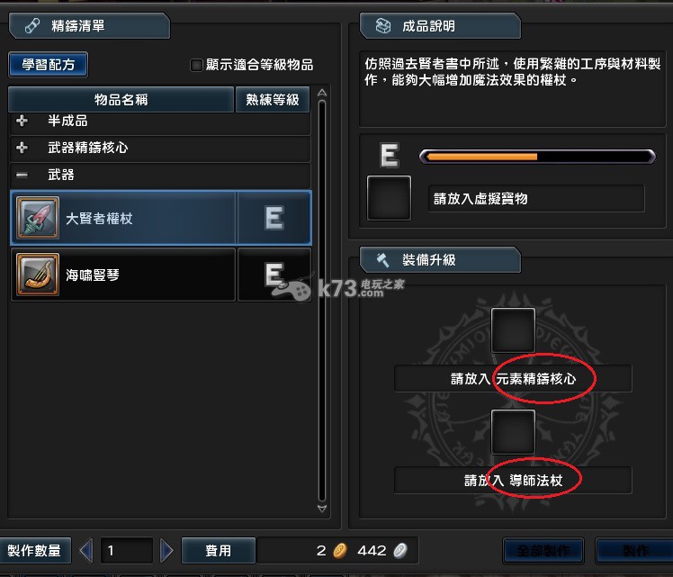Click the empty 虛擬寶物 item slot

(x=389, y=198)
